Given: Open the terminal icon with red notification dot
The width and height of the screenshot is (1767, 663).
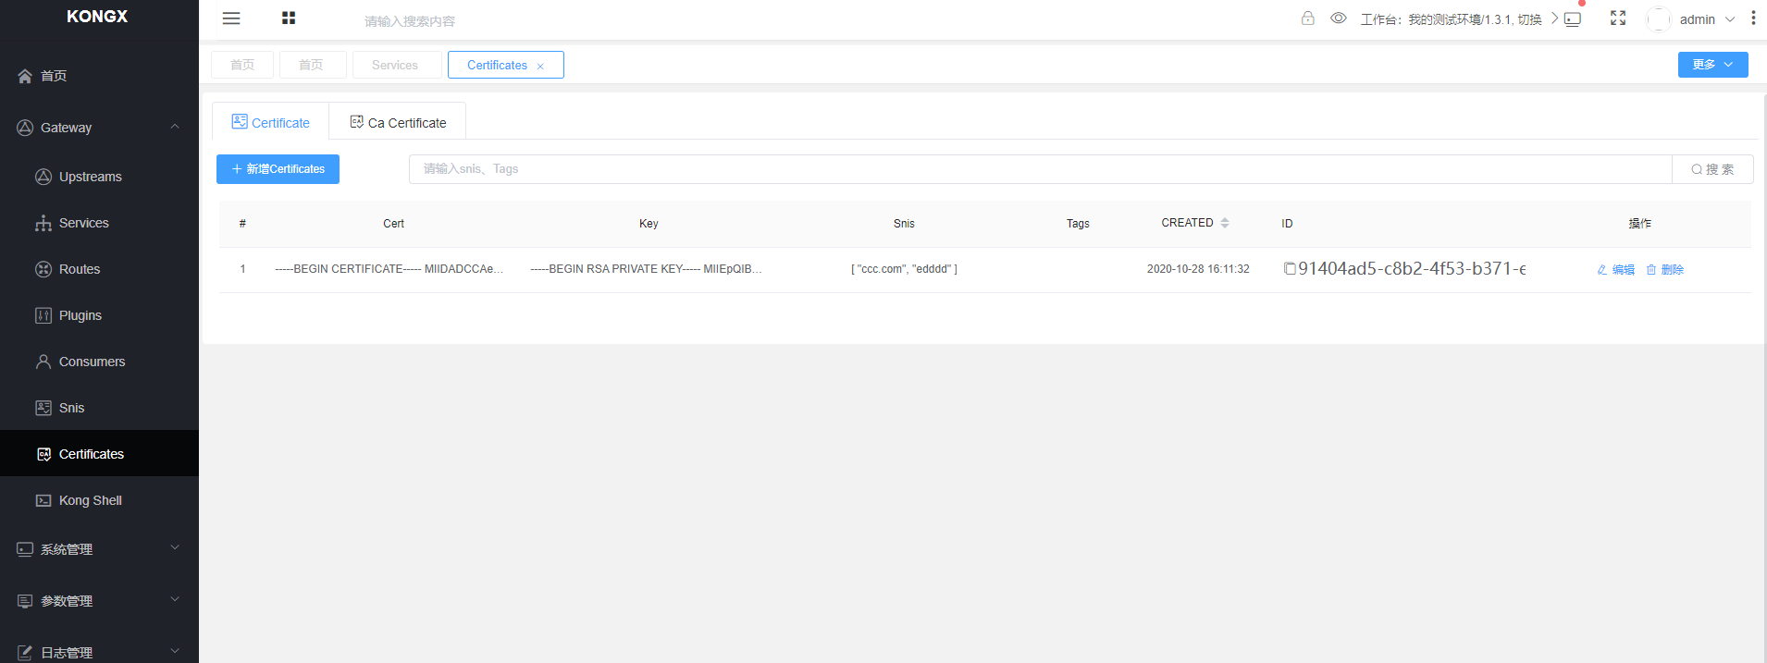Looking at the screenshot, I should [1573, 19].
